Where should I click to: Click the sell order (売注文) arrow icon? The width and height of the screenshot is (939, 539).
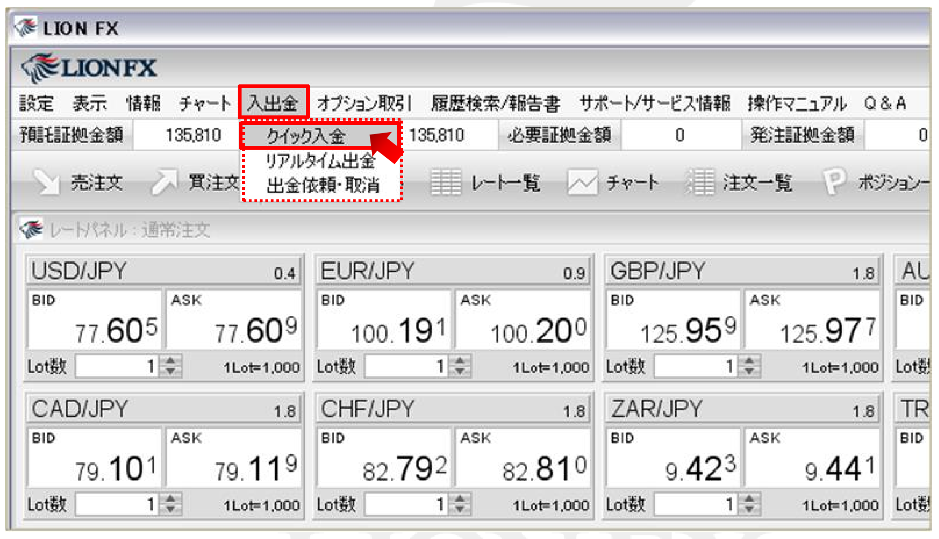click(47, 182)
